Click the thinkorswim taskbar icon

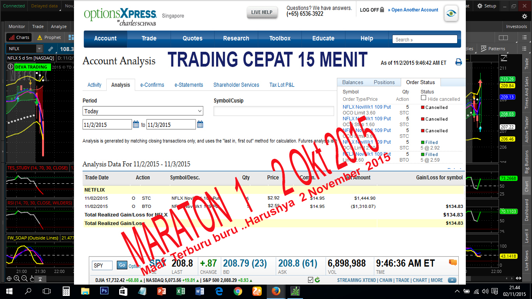click(x=295, y=290)
